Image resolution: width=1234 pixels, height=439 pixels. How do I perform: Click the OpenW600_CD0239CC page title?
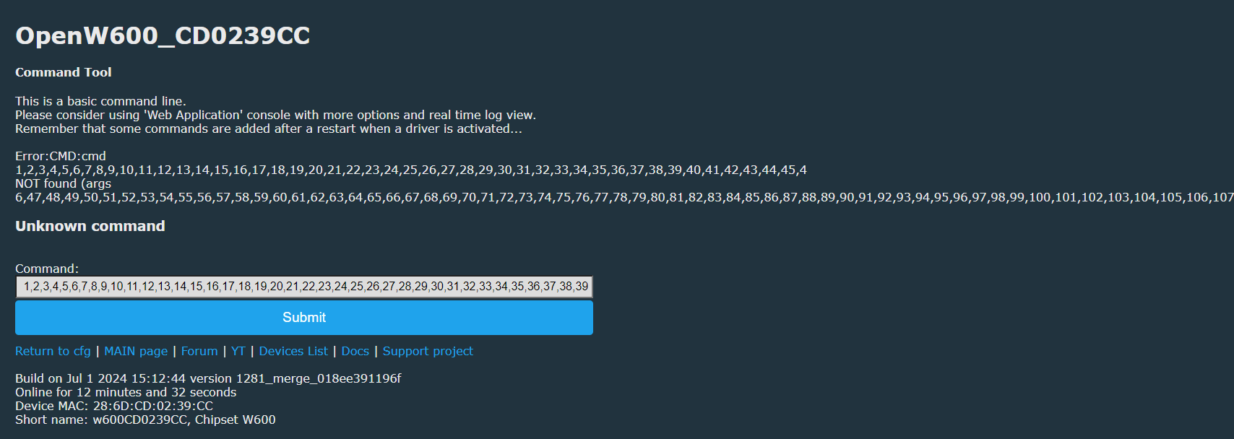click(x=163, y=35)
